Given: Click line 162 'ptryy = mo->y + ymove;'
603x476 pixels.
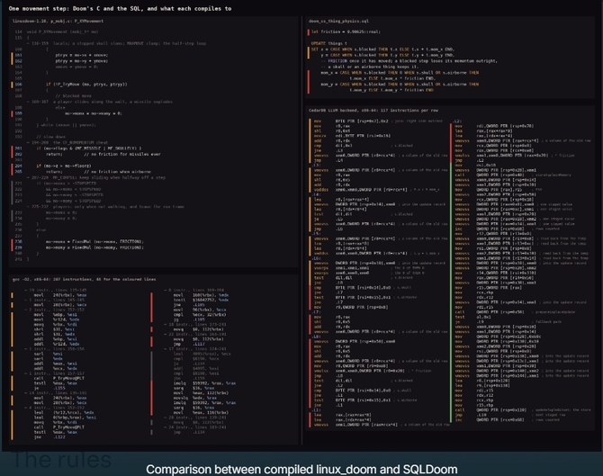Looking at the screenshot, I should tap(82, 61).
